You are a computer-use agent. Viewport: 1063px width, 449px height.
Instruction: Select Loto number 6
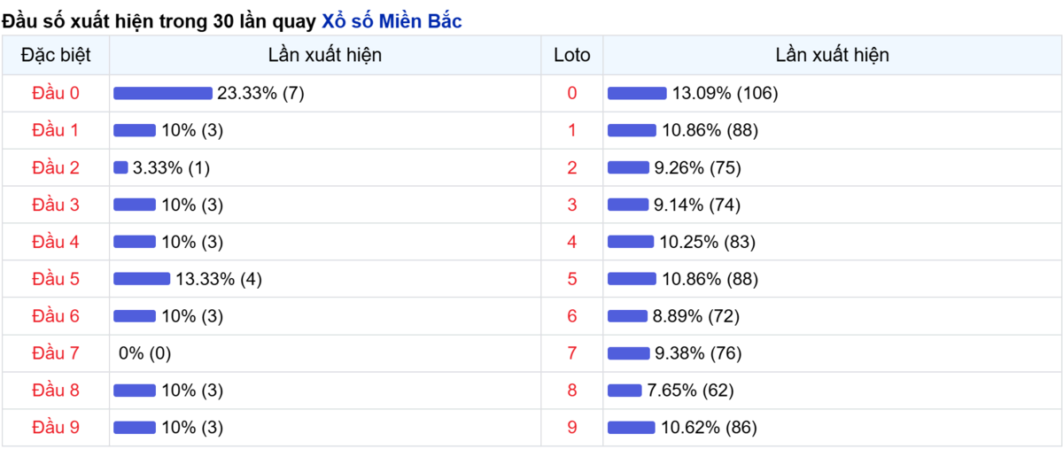point(572,316)
